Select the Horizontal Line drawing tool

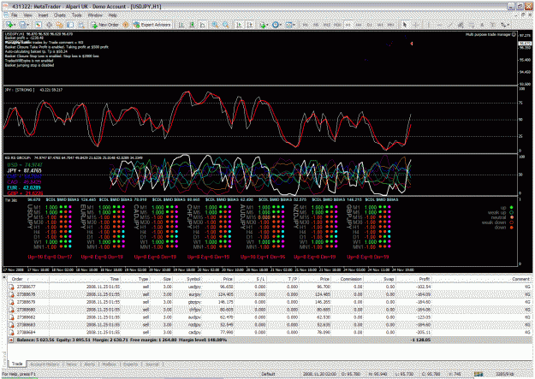(439, 25)
